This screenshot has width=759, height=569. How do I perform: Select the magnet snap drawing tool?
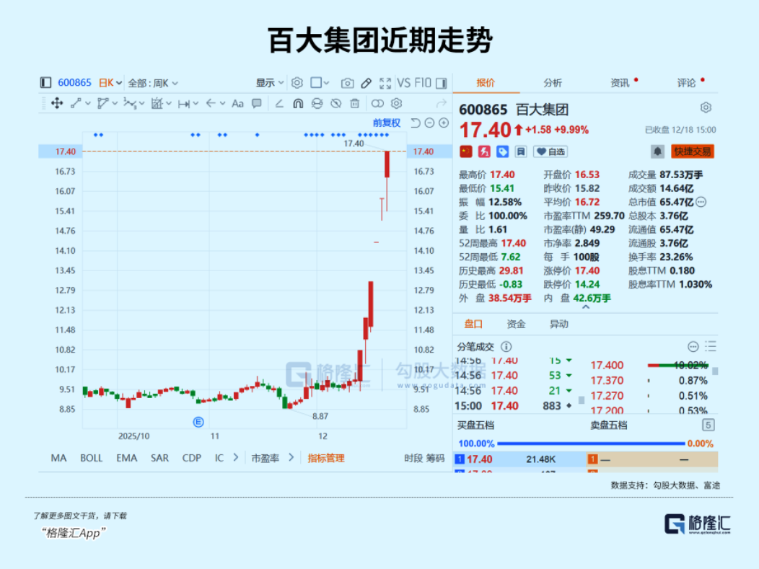(298, 104)
